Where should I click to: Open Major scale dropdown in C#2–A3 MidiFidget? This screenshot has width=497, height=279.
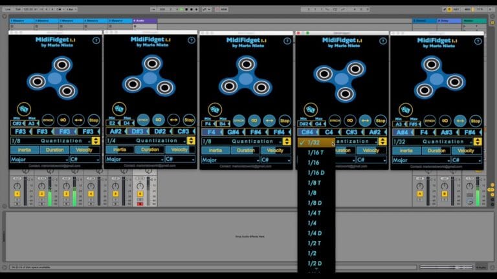(39, 160)
